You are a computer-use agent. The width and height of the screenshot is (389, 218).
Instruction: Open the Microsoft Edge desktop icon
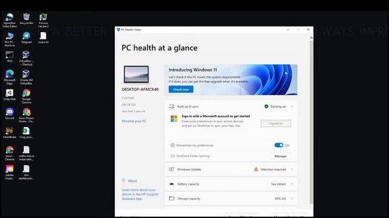pyautogui.click(x=10, y=78)
